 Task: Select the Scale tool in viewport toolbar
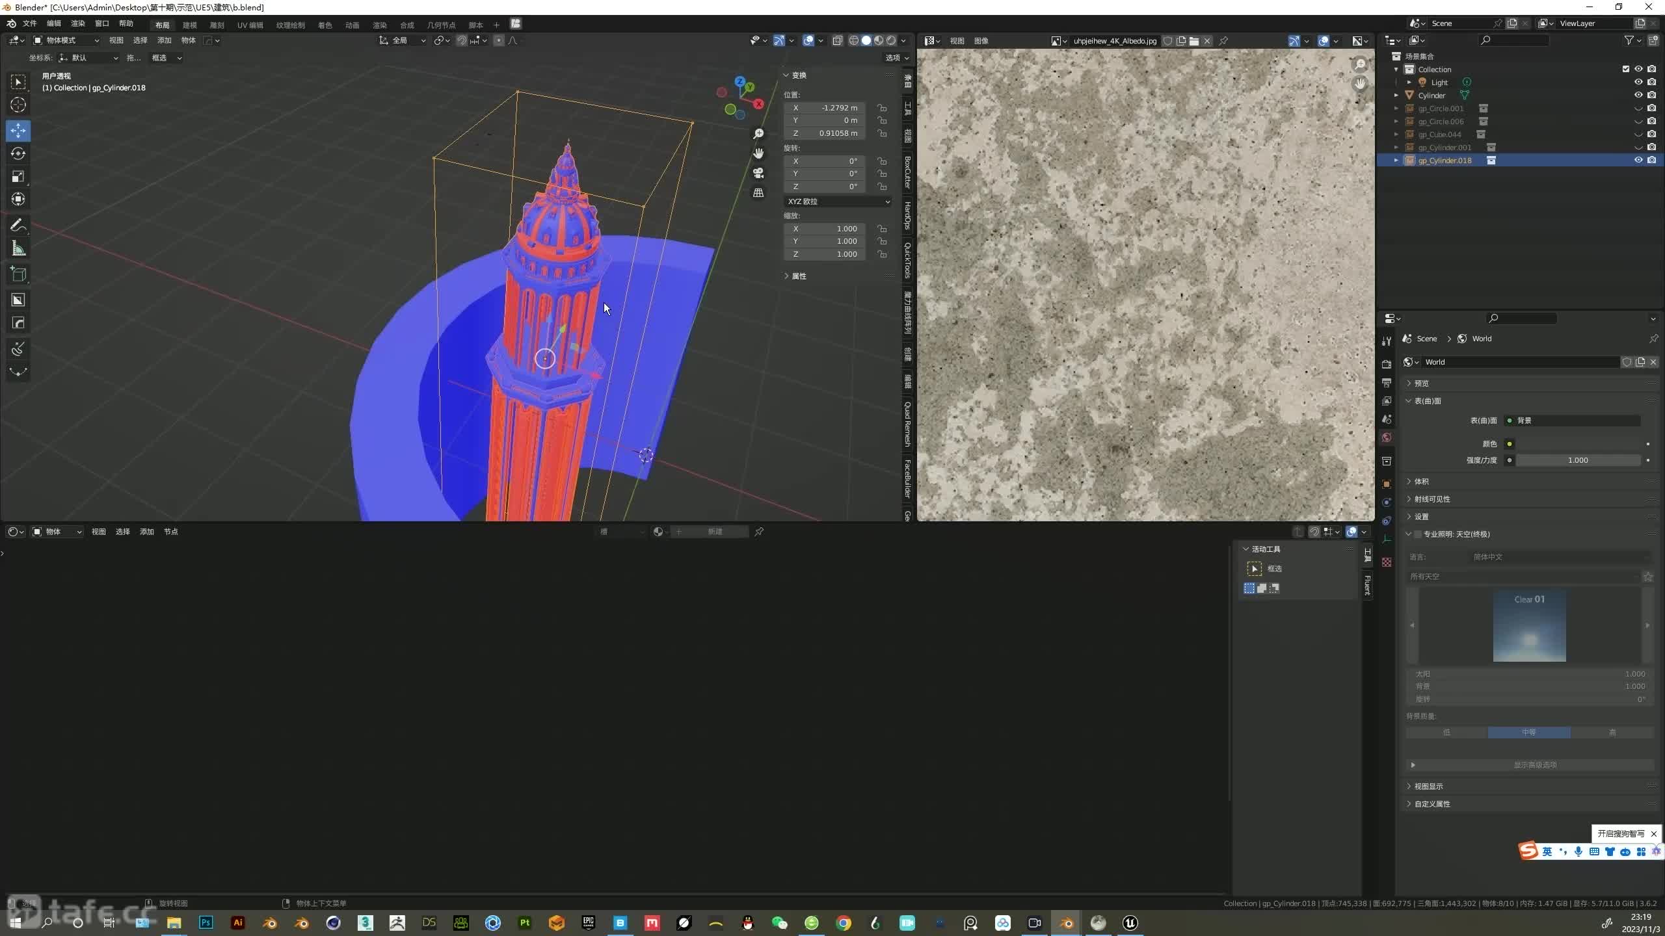tap(18, 176)
